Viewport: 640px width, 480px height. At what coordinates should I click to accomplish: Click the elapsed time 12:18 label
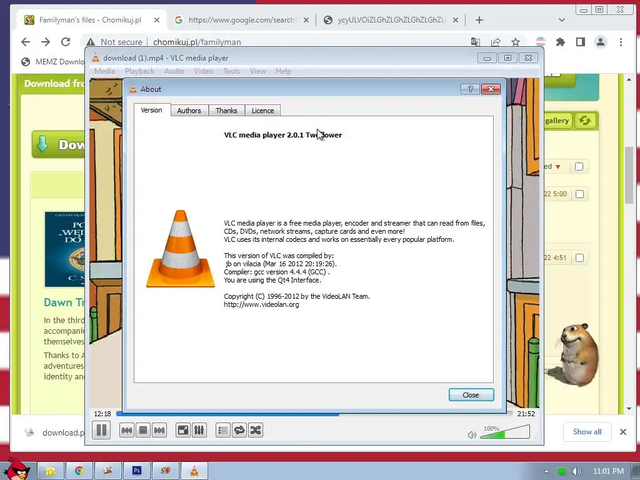point(102,414)
